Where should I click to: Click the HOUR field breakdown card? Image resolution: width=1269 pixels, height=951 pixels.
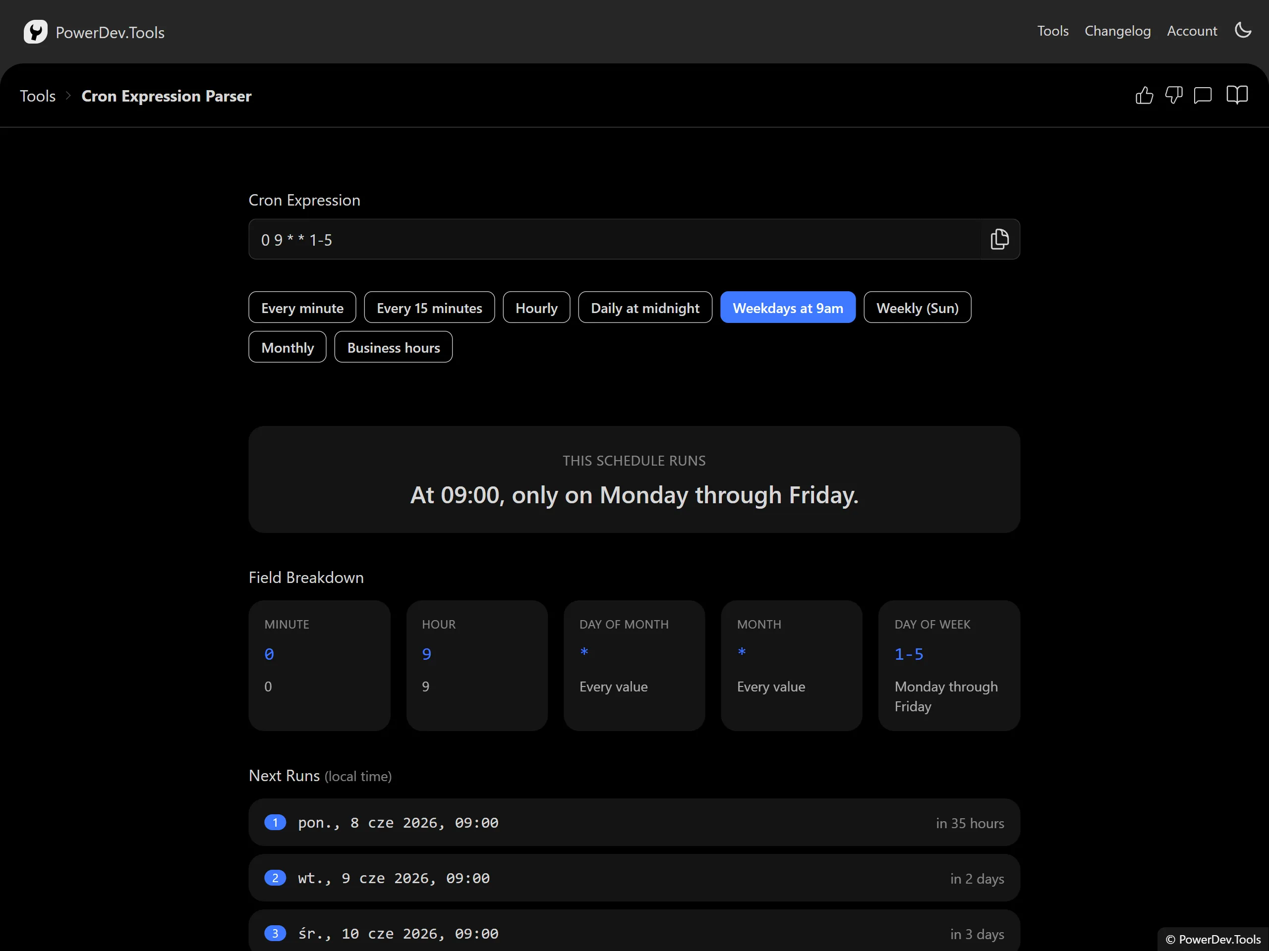pyautogui.click(x=477, y=666)
